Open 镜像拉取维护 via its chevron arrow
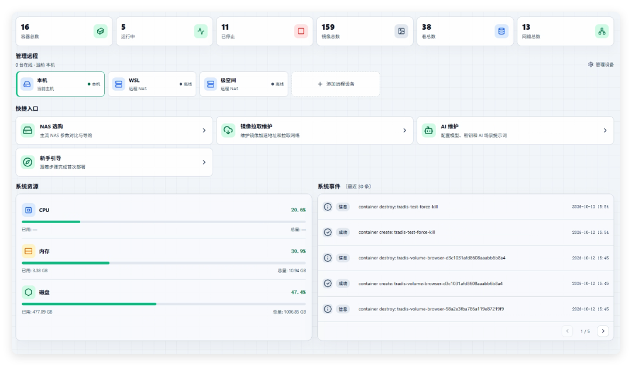 [x=404, y=131]
